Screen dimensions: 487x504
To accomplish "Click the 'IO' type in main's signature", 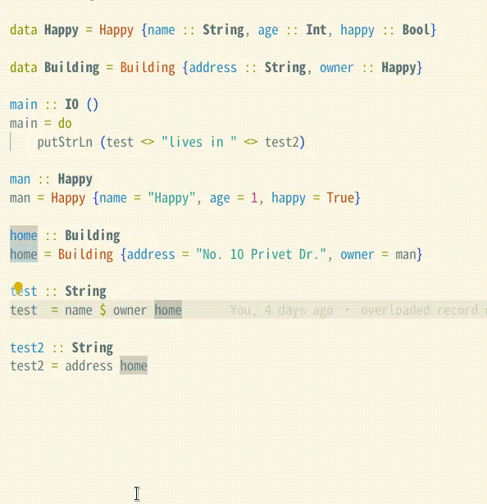I will coord(71,104).
